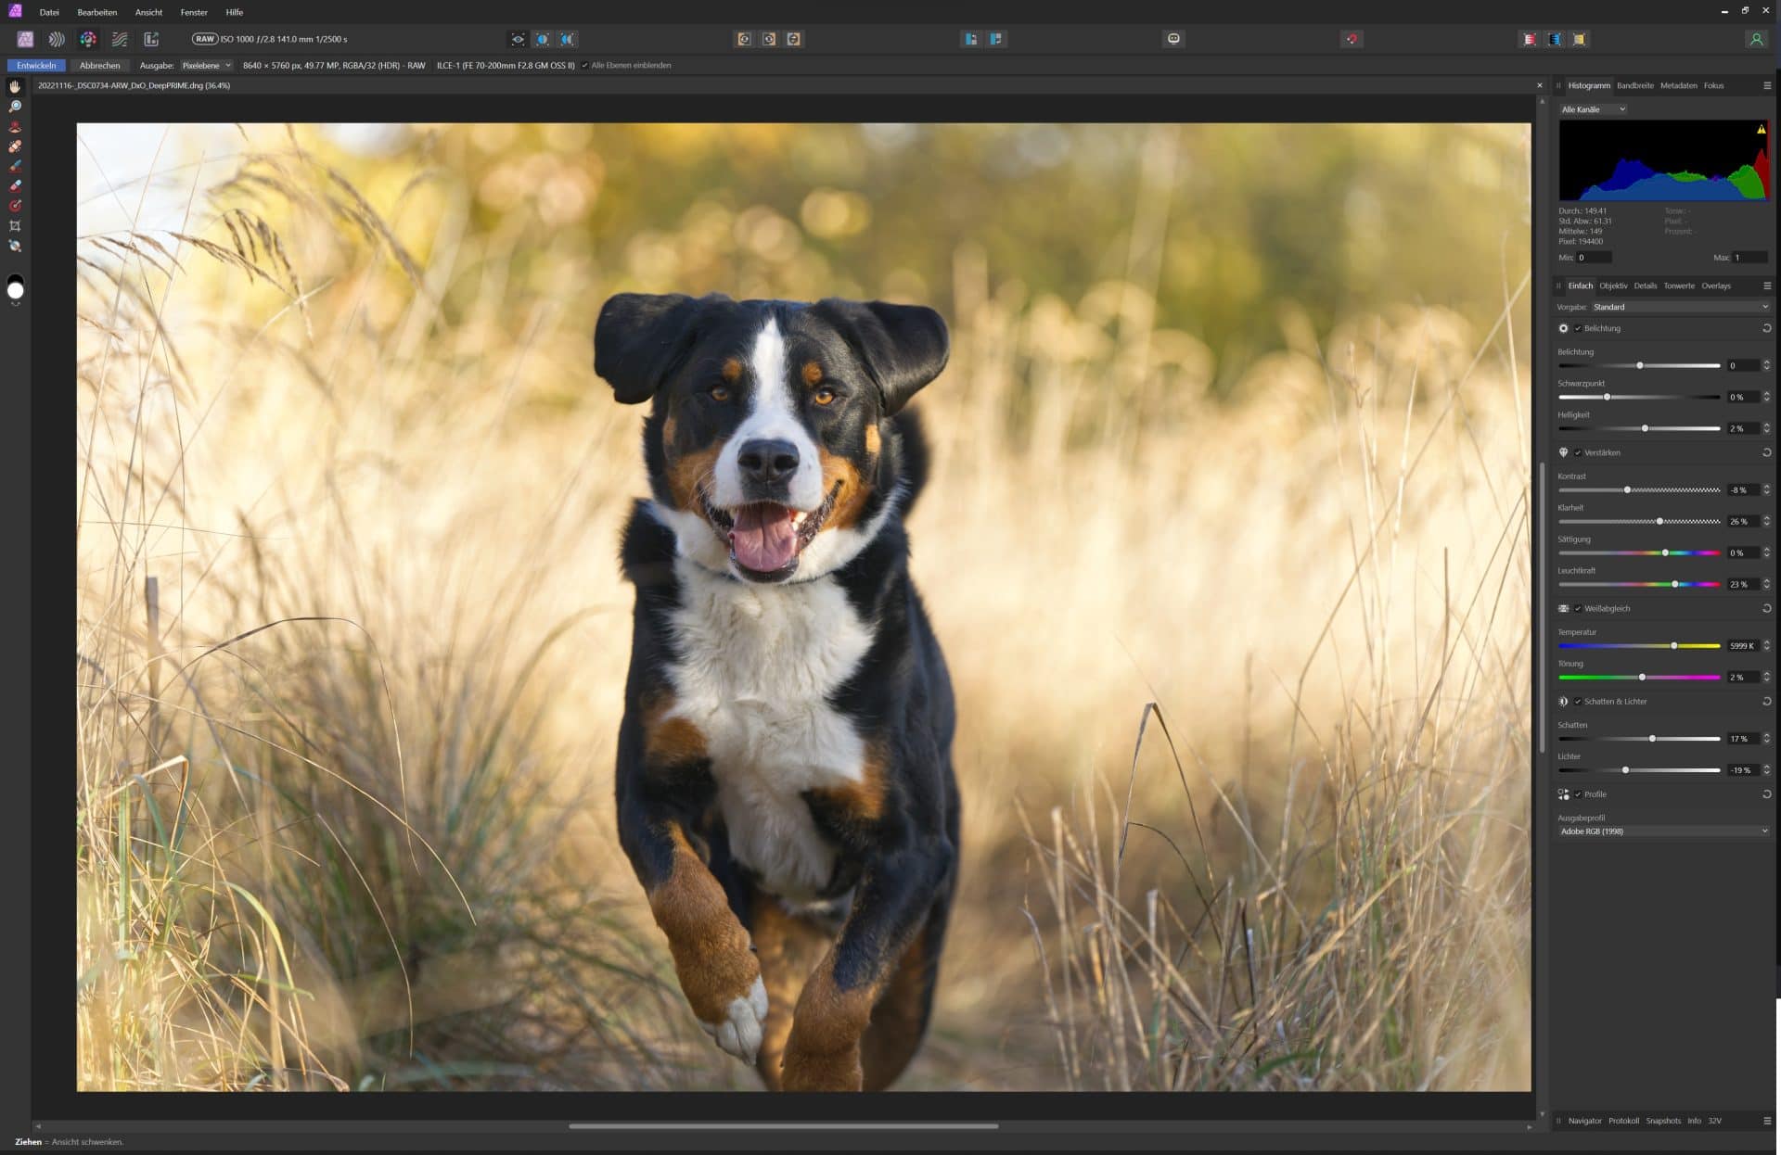Screen dimensions: 1781x1155
Task: Open the Bearbeiten menu
Action: click(x=97, y=12)
